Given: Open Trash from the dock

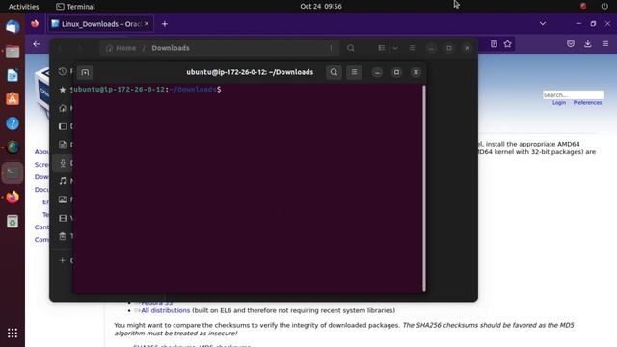Looking at the screenshot, I should [x=13, y=221].
